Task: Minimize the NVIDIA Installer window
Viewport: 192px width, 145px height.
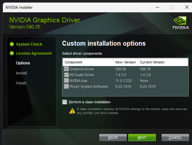Action: click(x=157, y=7)
